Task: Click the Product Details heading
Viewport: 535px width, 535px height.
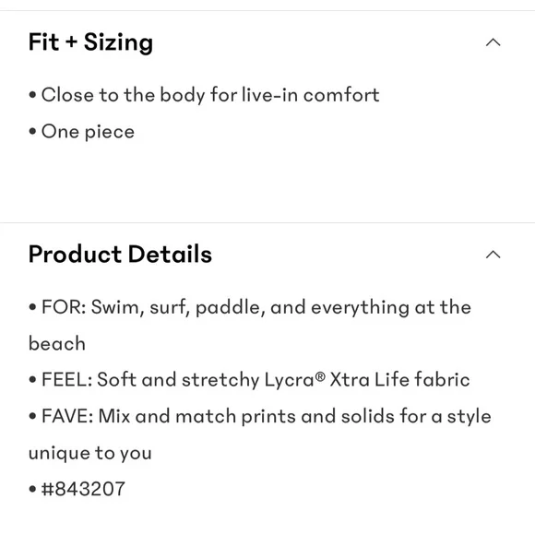Action: click(x=120, y=255)
